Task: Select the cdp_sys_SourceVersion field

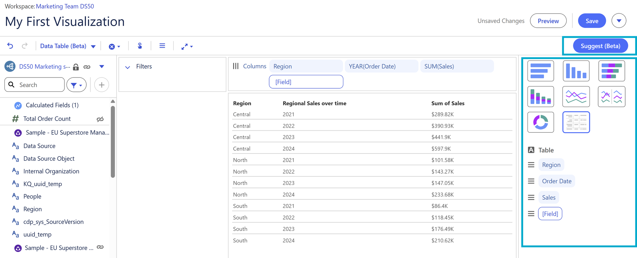Action: point(53,222)
